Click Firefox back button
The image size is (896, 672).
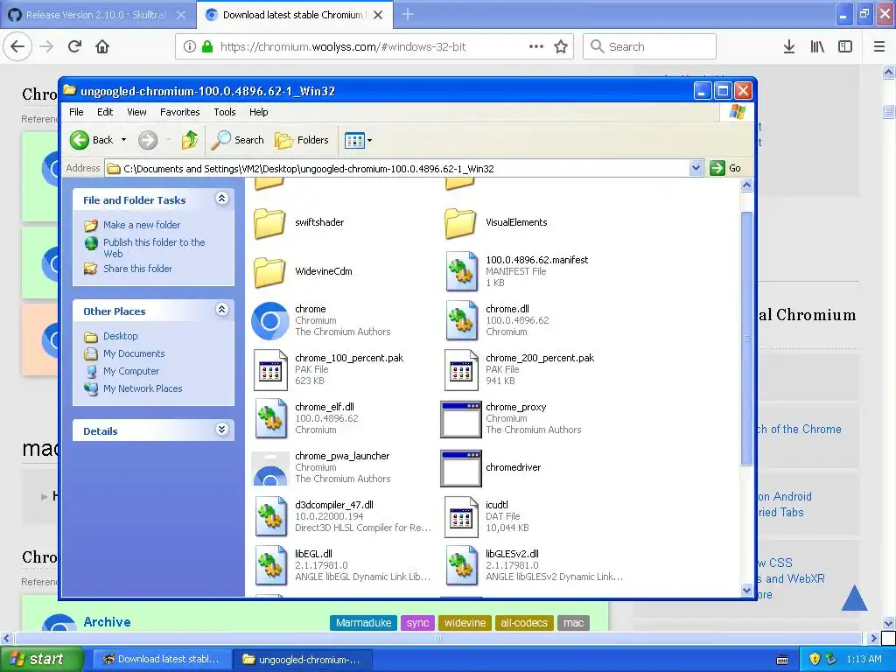(x=17, y=46)
